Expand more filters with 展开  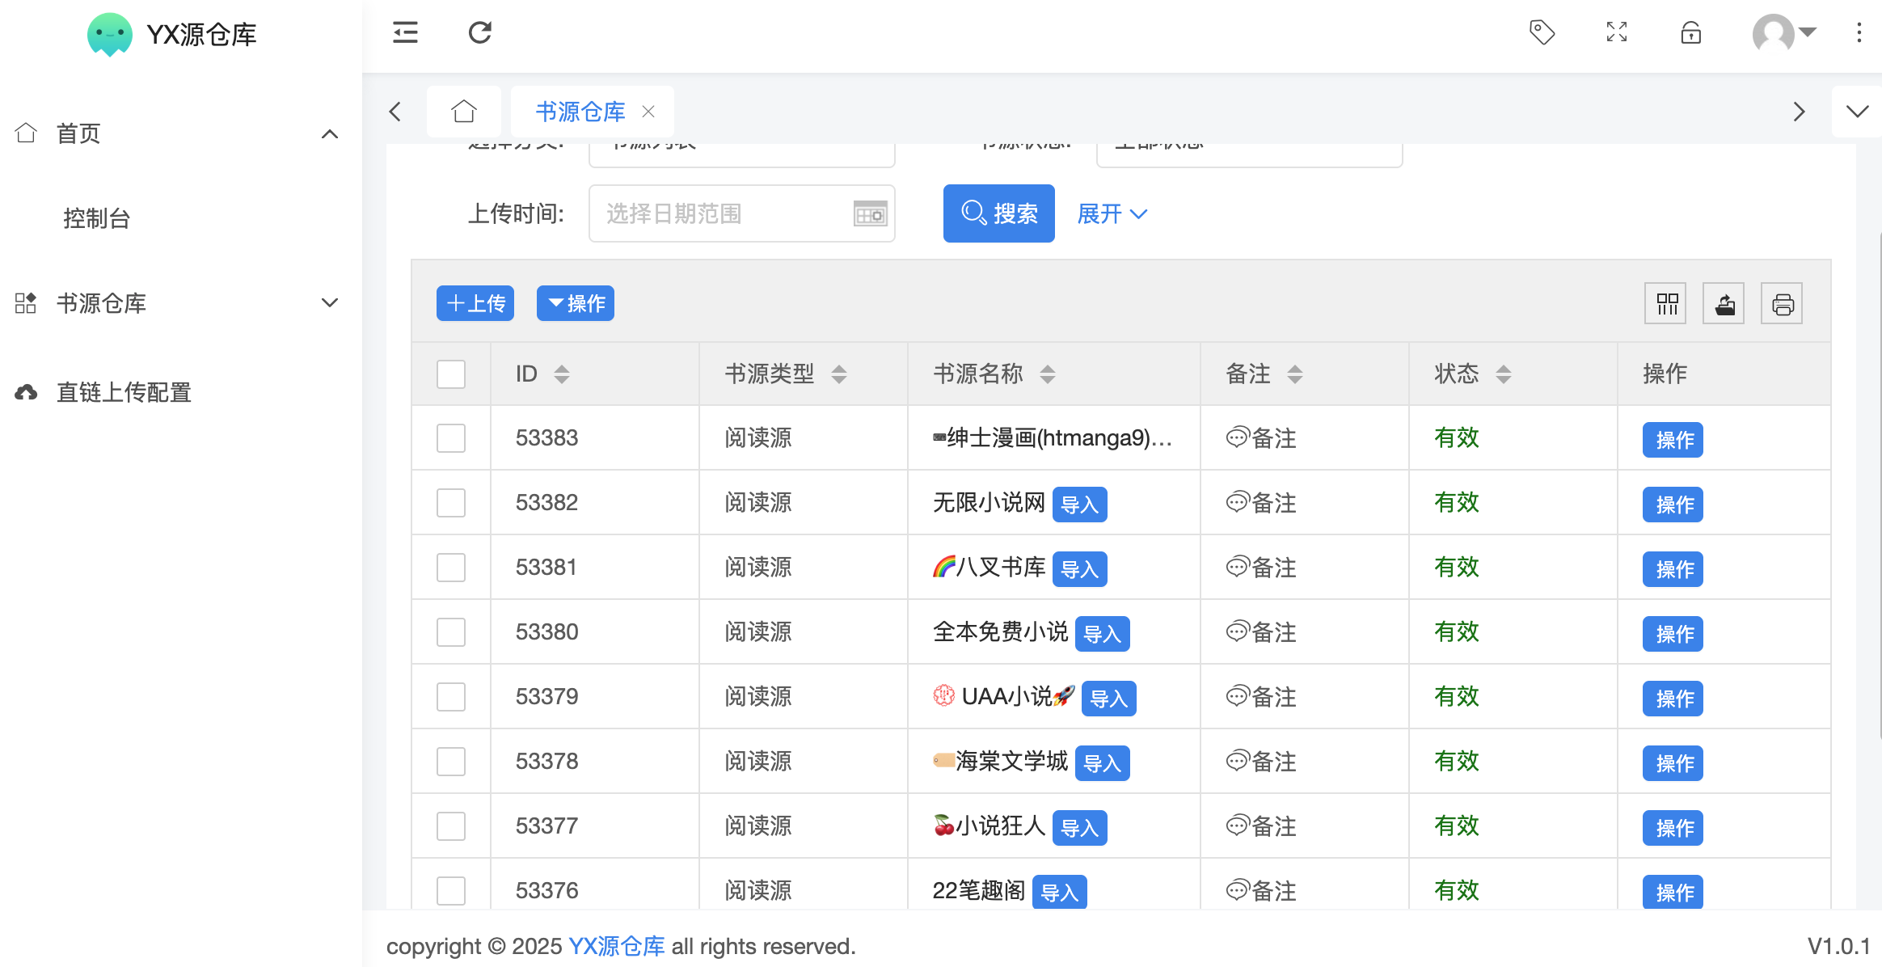pyautogui.click(x=1112, y=213)
